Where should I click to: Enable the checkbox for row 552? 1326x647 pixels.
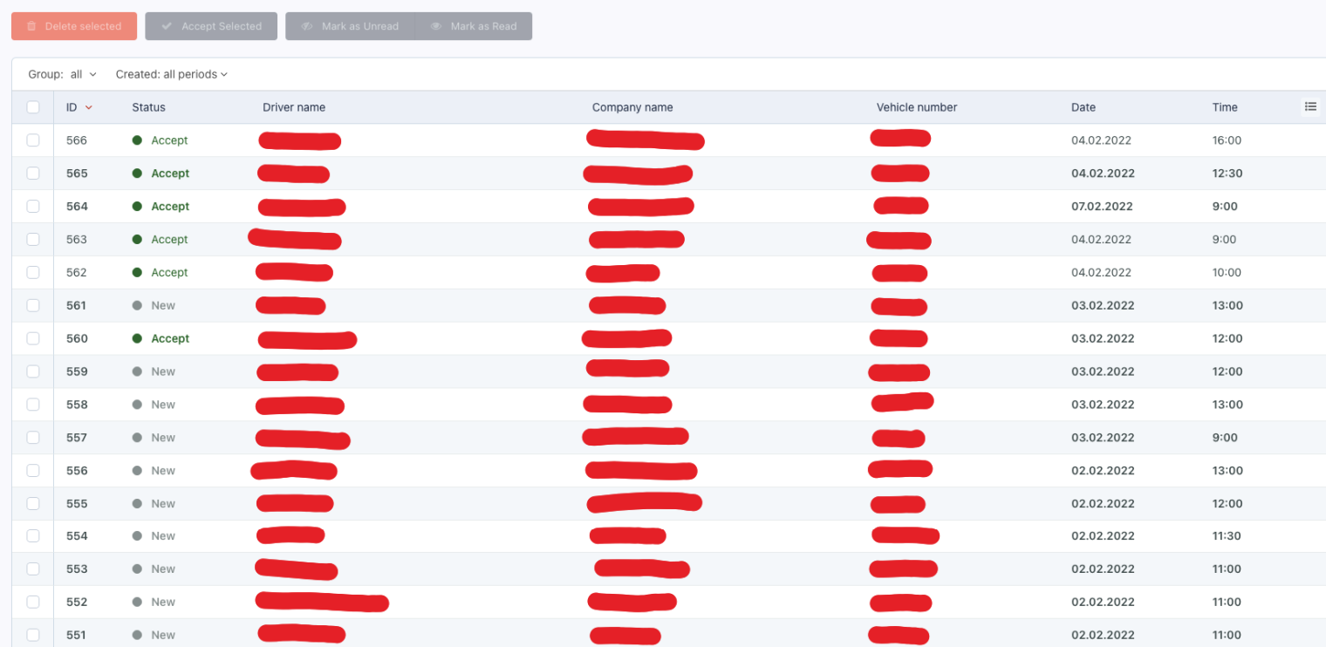point(33,603)
